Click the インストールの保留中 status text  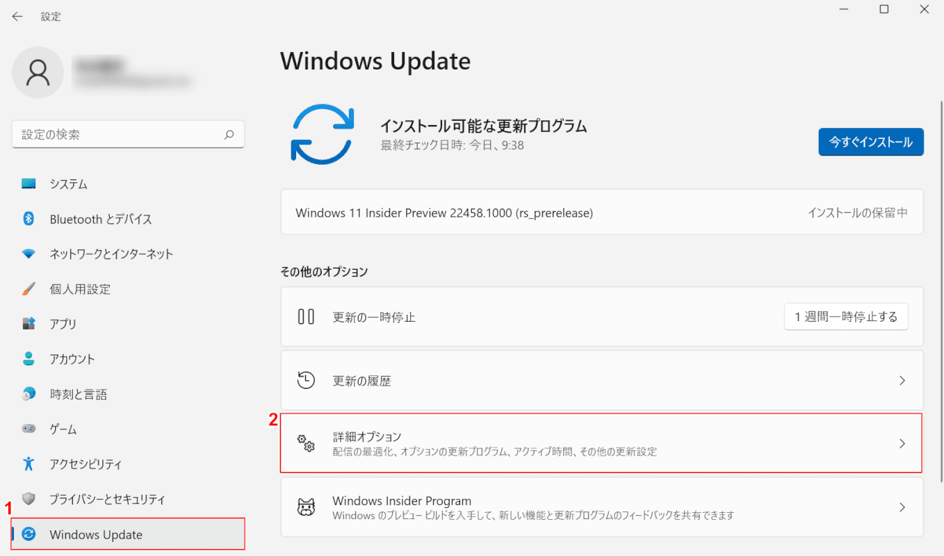tap(858, 213)
